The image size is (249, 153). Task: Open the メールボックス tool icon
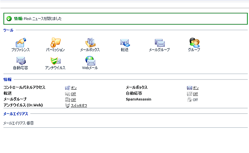[90, 43]
